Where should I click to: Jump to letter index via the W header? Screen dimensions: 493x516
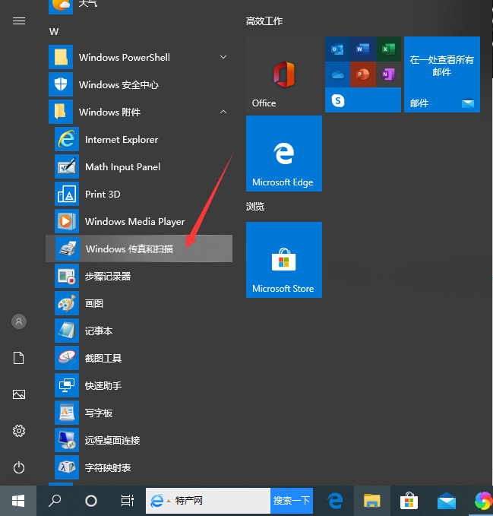[x=54, y=32]
